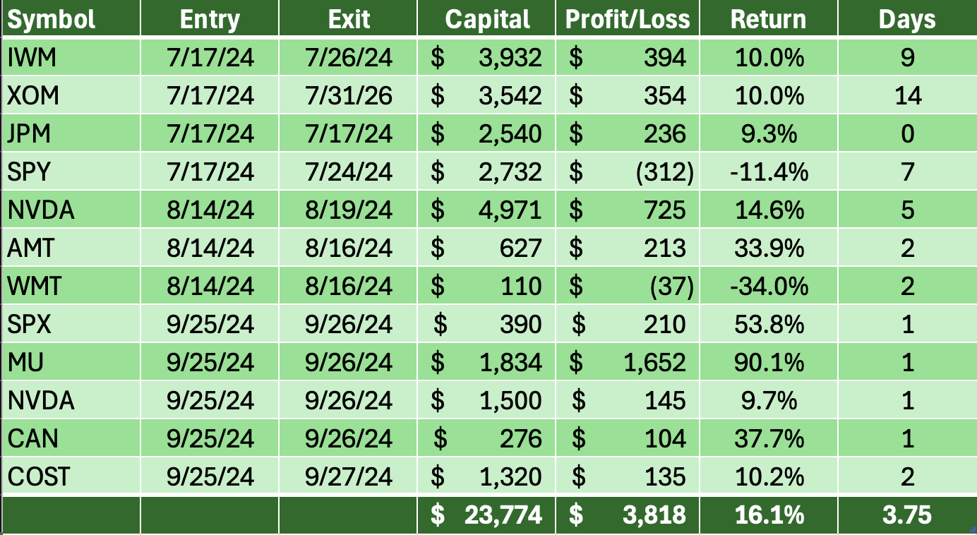Select COST's exit date 9/27/24
Image resolution: width=977 pixels, height=535 pixels.
(349, 476)
